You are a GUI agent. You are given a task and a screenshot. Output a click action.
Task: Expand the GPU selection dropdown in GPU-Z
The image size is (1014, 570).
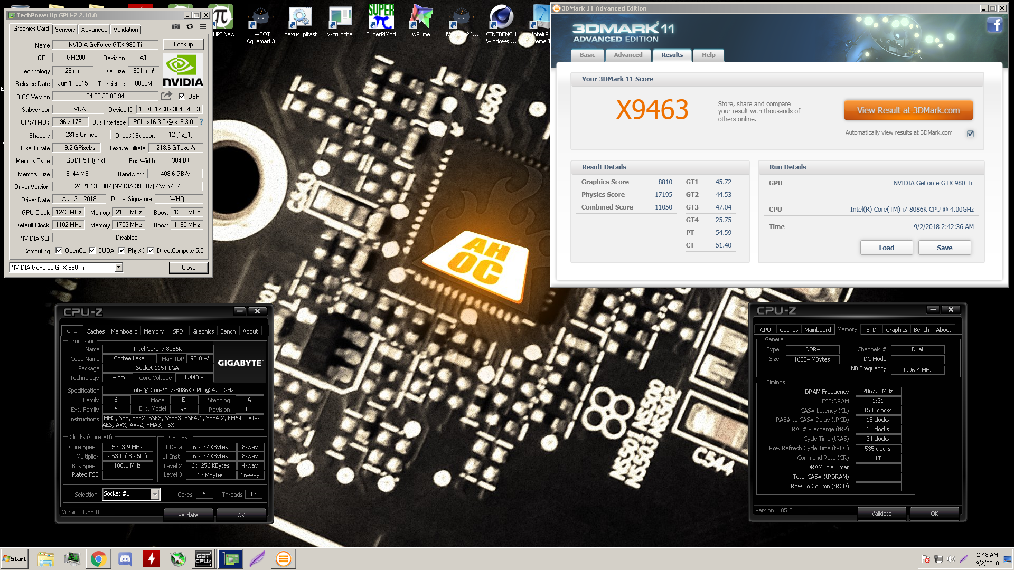[119, 268]
